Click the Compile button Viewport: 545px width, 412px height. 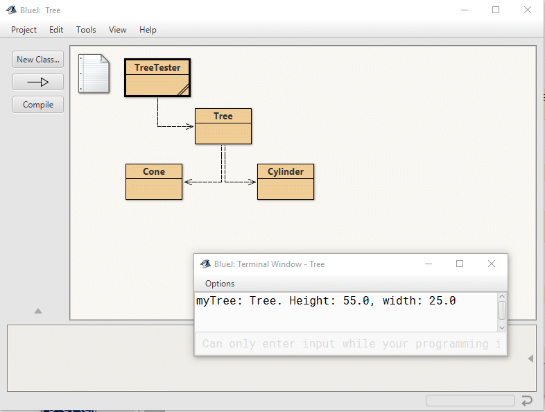38,105
